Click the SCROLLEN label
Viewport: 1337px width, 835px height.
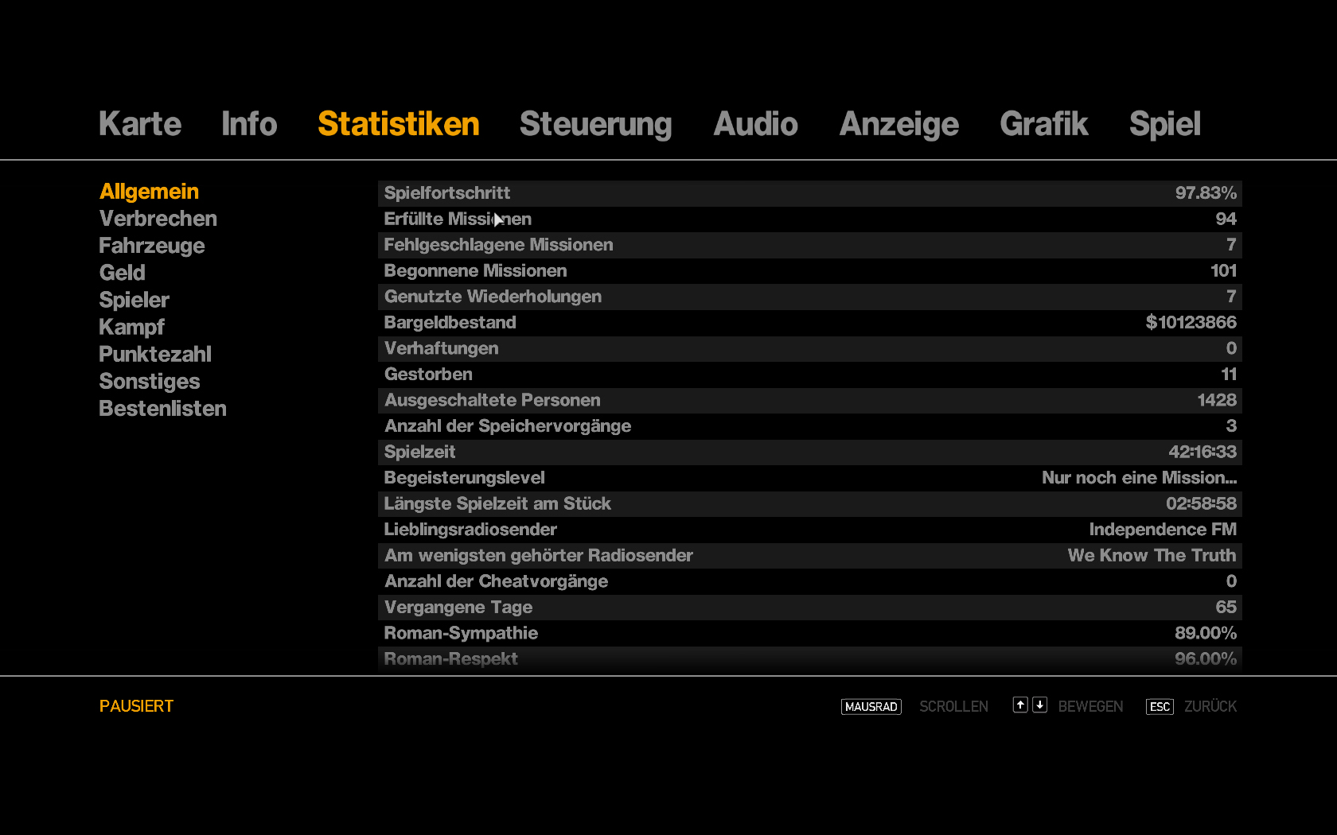(953, 706)
